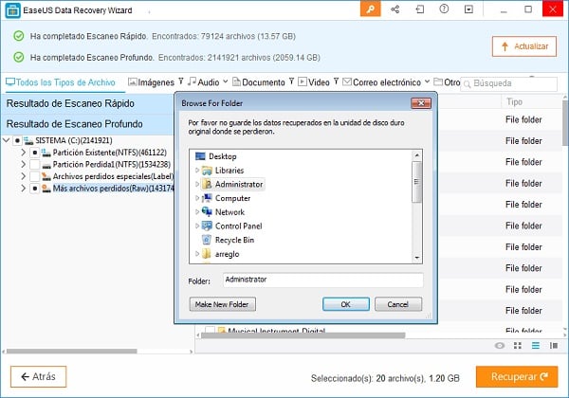
Task: Click the Recuperar button
Action: coord(517,376)
